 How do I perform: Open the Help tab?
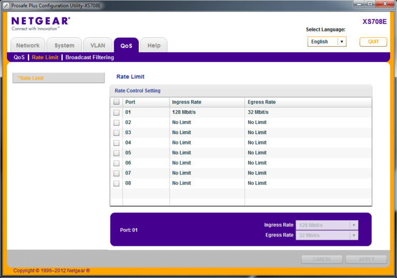click(154, 46)
